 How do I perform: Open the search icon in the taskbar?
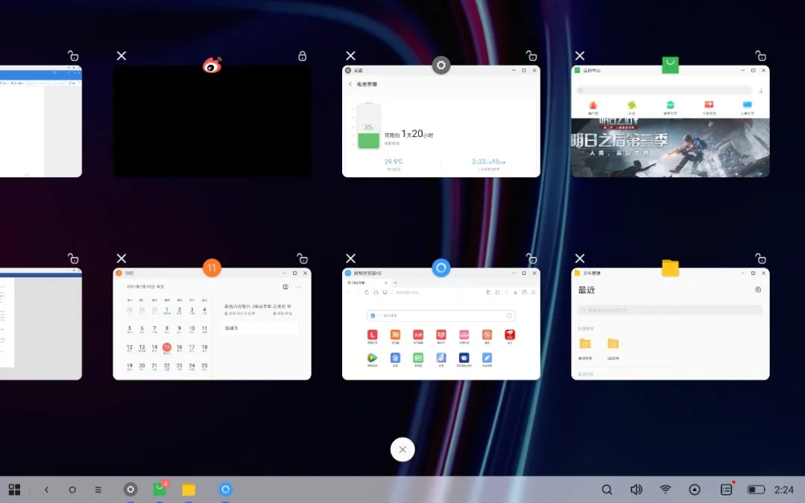[x=607, y=490]
